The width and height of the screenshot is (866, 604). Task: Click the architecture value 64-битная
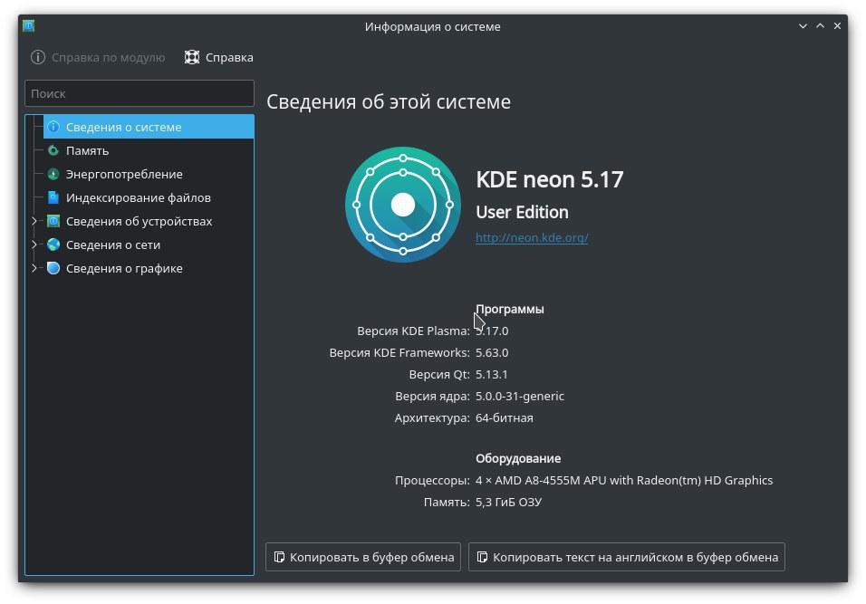[x=505, y=418]
